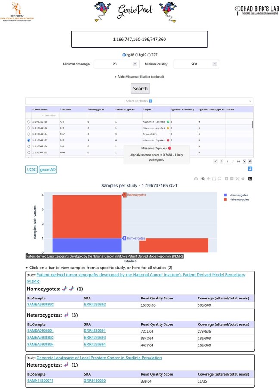Select the Box Select tool in plot toolbar
280x389 pixels.
pyautogui.click(x=214, y=179)
